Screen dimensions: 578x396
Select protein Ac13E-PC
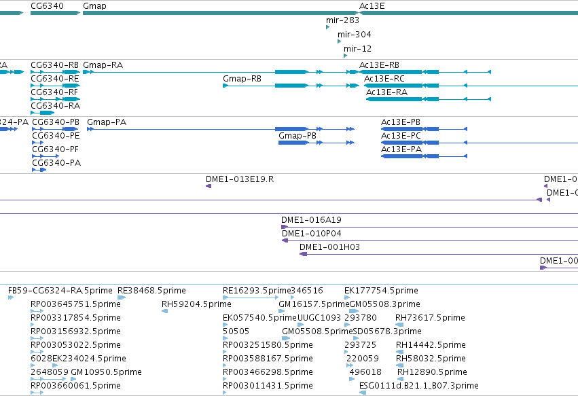[480, 143]
